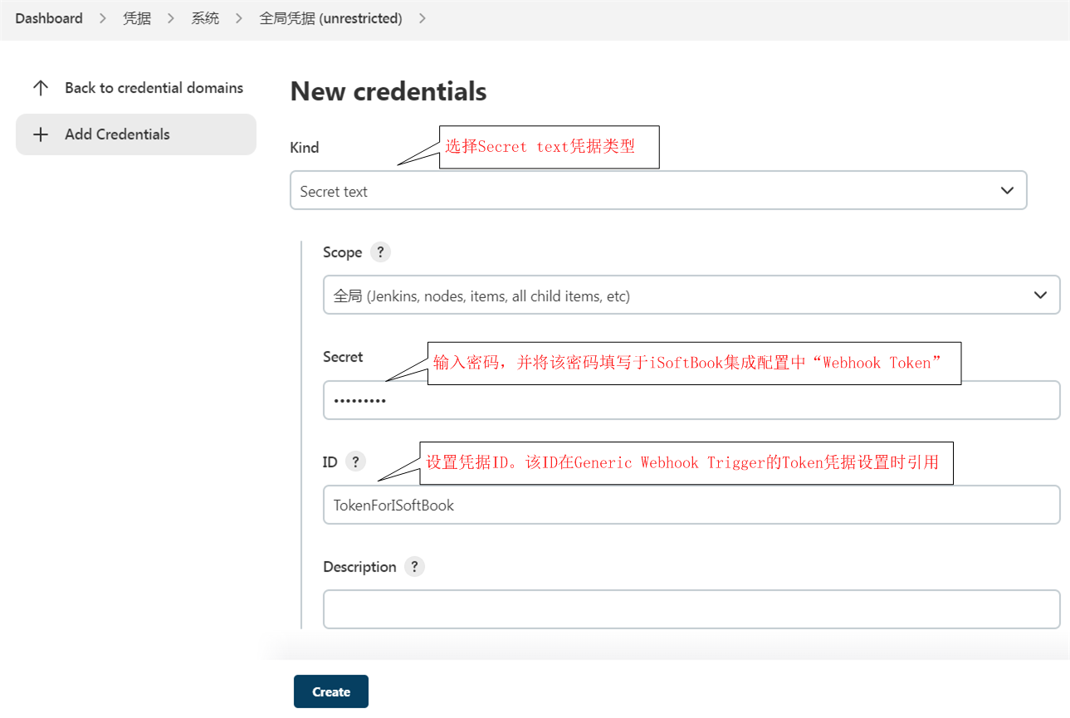Open the 凭据 breadcrumb
This screenshot has height=718, width=1070.
[137, 18]
